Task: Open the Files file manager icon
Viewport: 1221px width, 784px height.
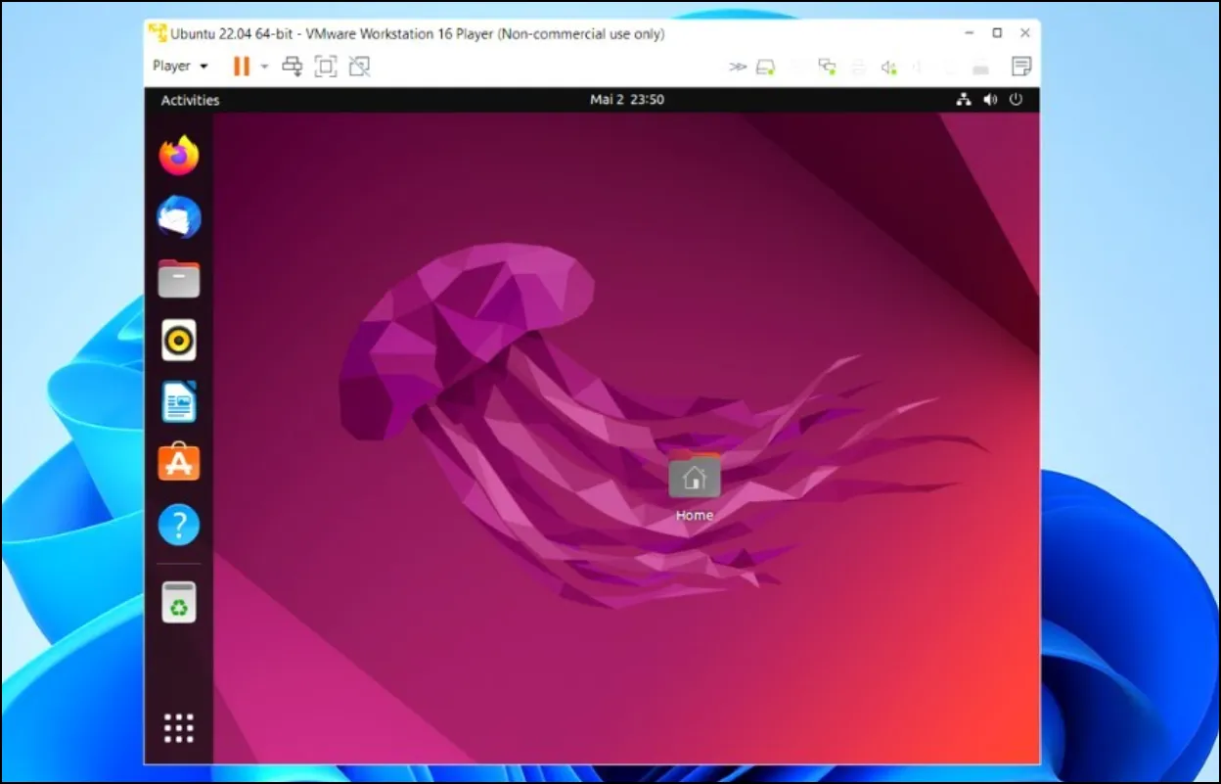Action: pos(179,279)
